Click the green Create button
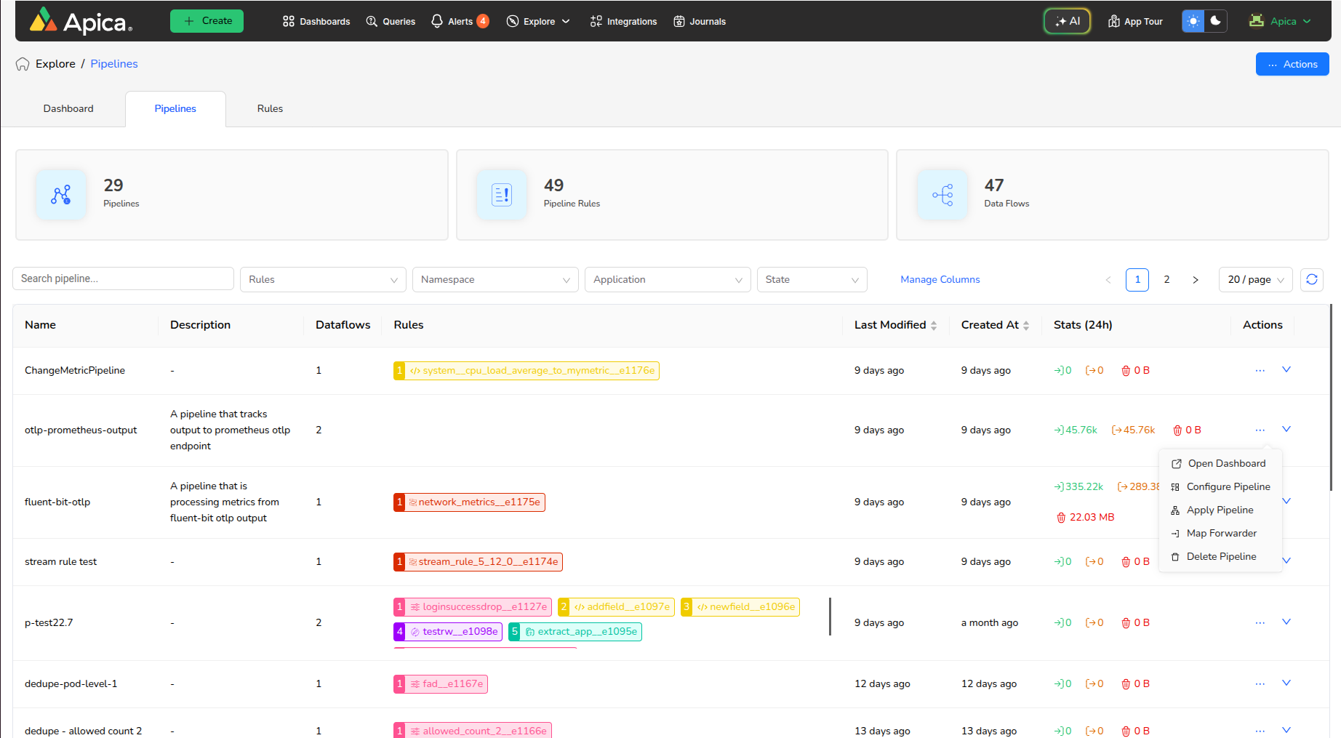The width and height of the screenshot is (1341, 738). [207, 21]
